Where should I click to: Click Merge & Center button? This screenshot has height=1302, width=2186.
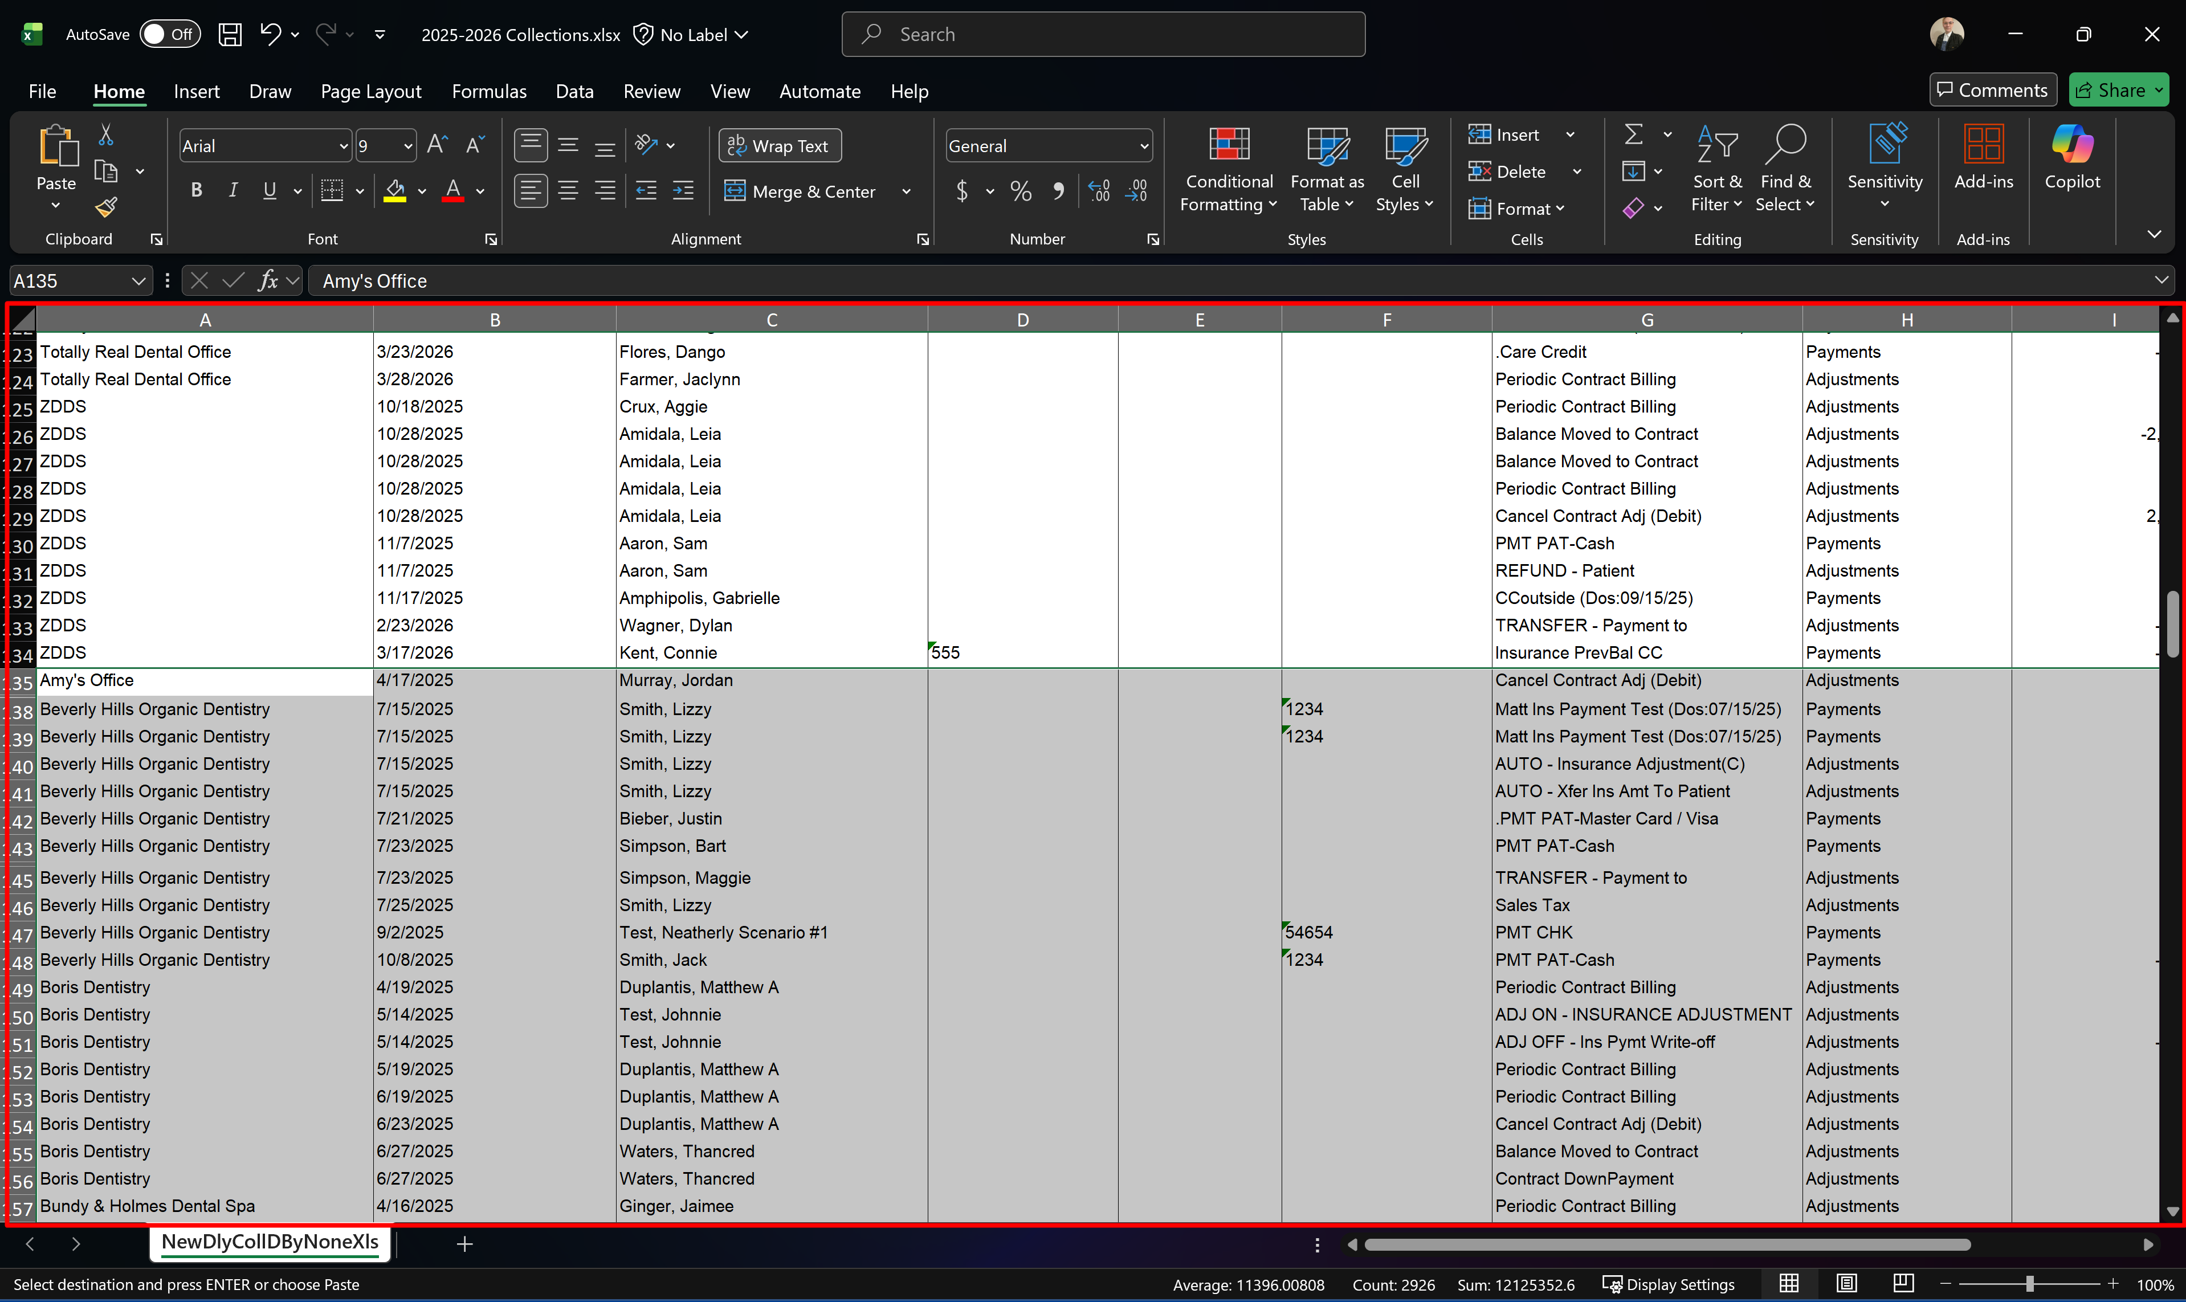[x=800, y=191]
